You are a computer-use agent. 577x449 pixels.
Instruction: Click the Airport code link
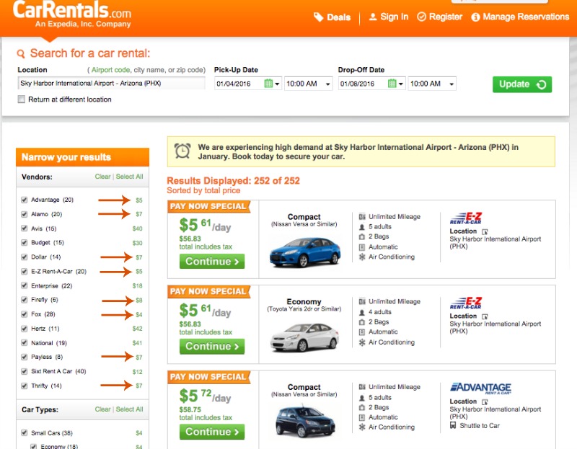coord(110,70)
